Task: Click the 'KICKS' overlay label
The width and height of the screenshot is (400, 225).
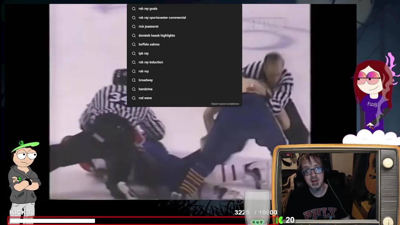Action: (20, 212)
